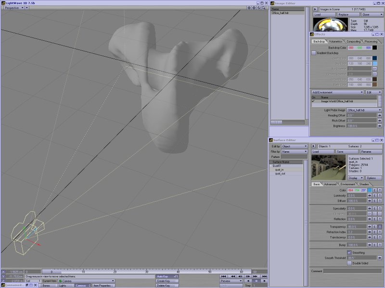385x288 pixels.
Task: Click the Brightness envelope icon in Effects
Action: (380, 126)
